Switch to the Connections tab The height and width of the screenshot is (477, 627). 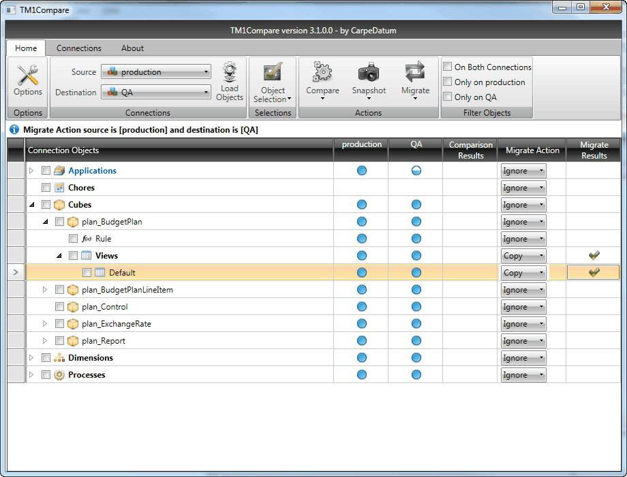click(79, 48)
